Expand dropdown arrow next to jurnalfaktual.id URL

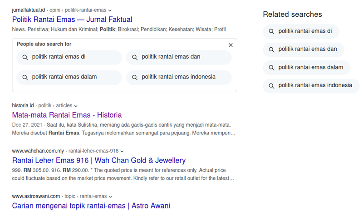point(110,10)
